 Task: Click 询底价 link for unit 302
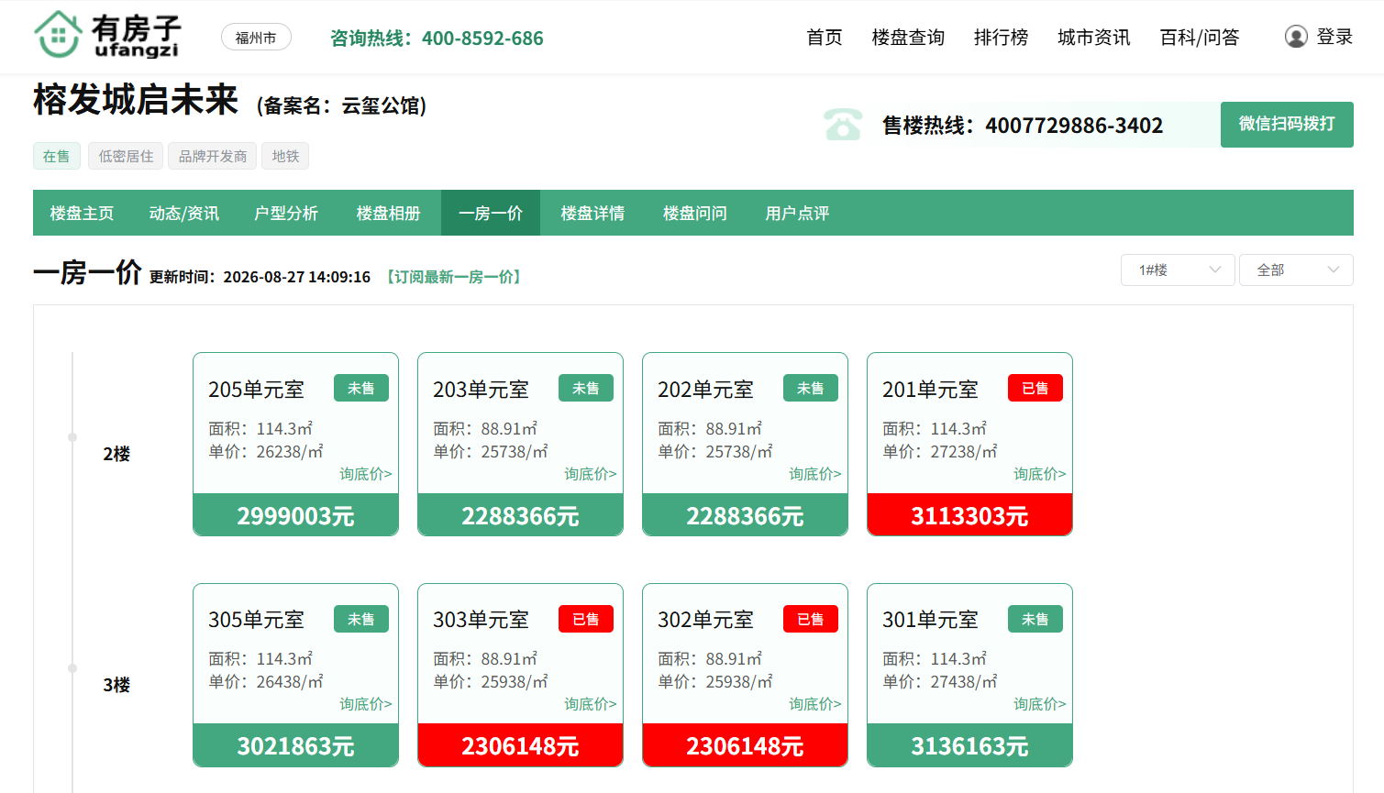pos(815,704)
